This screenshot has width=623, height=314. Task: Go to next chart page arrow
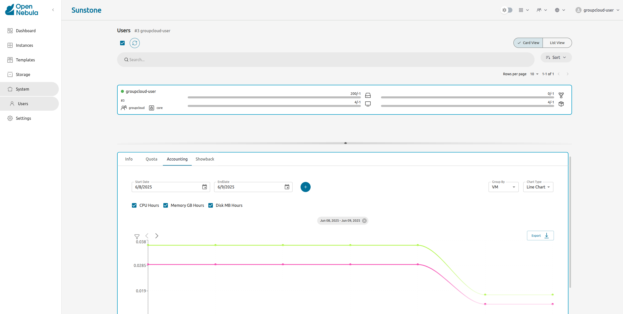coord(157,236)
